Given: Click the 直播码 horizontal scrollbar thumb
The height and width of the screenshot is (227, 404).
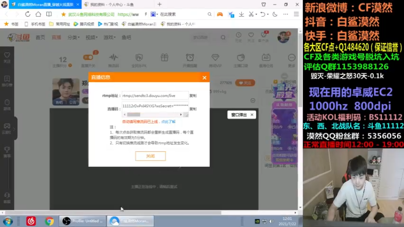Looking at the screenshot, I should click(134, 115).
